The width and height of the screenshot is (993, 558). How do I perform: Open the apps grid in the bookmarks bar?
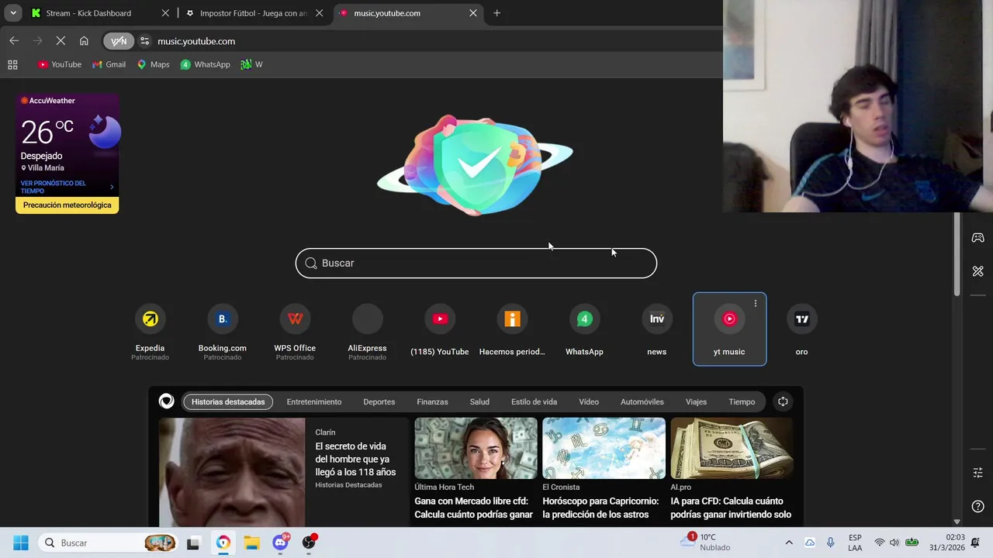tap(12, 64)
